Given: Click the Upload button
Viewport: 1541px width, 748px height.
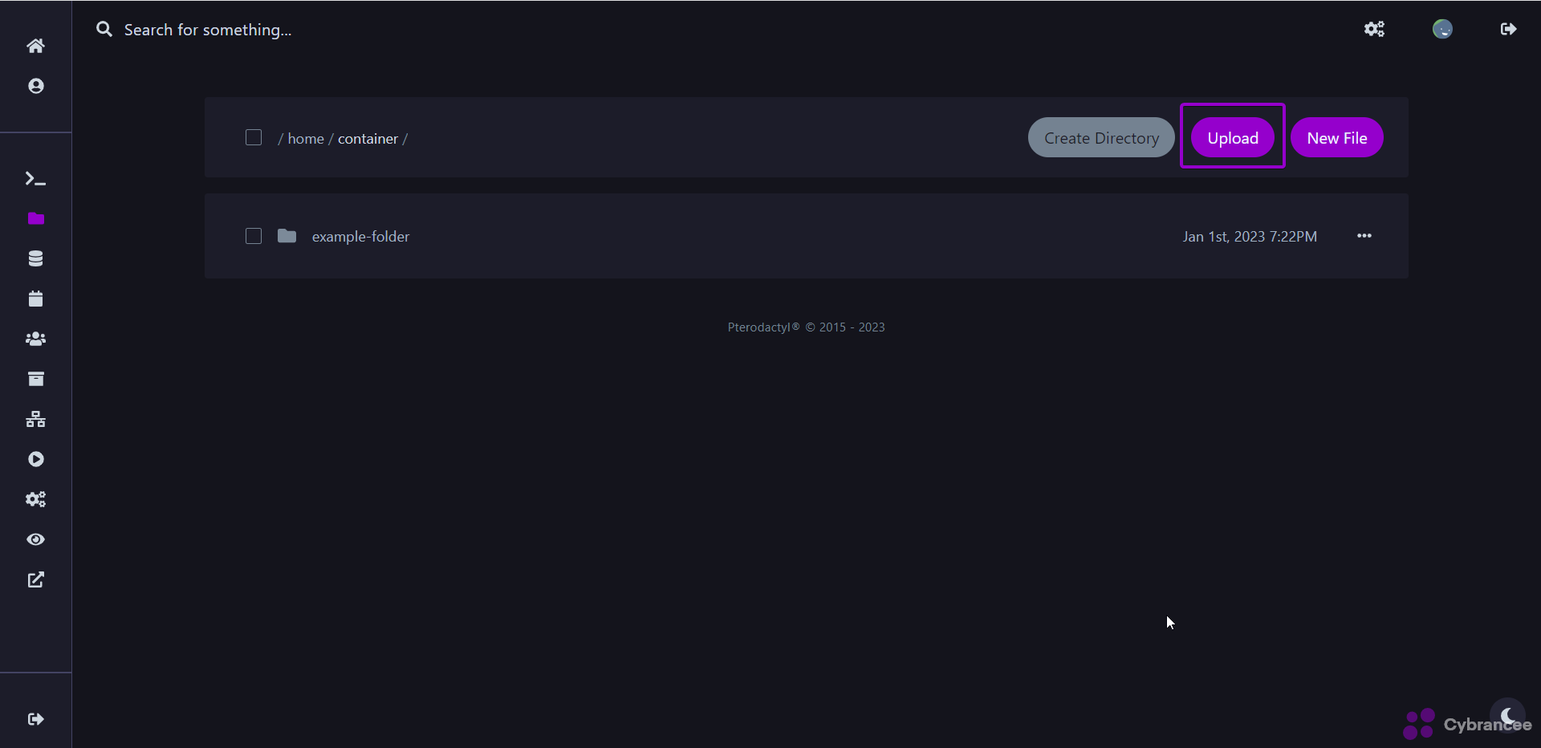Looking at the screenshot, I should 1232,138.
